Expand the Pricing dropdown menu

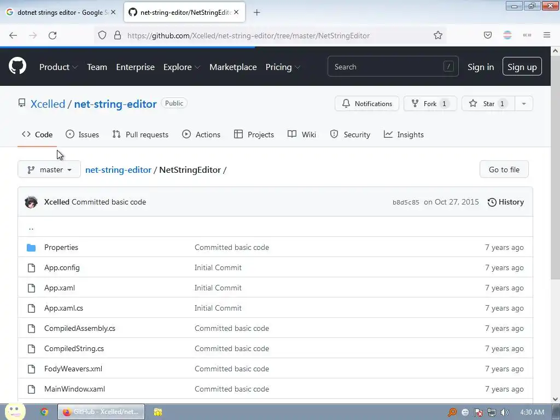(x=283, y=67)
